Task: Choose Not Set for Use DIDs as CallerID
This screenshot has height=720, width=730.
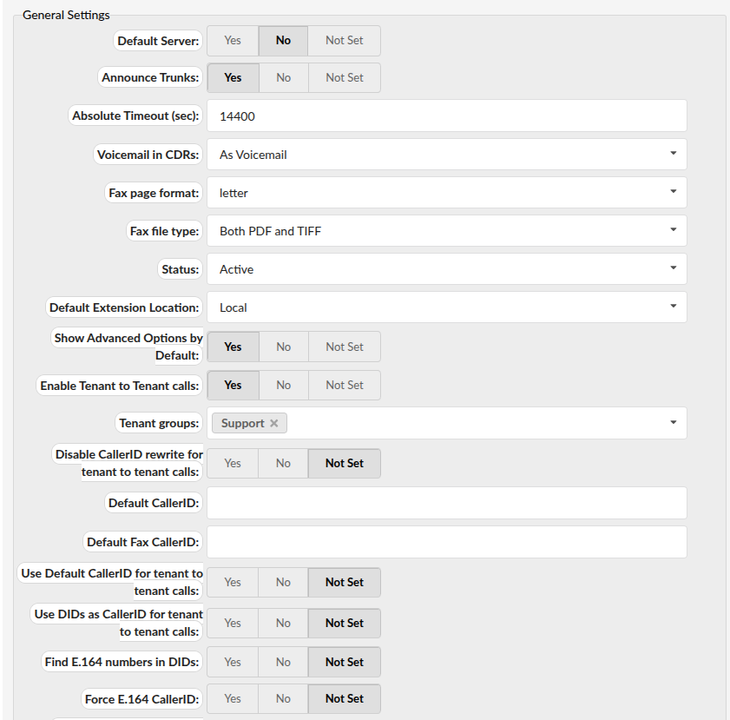Action: pyautogui.click(x=344, y=623)
